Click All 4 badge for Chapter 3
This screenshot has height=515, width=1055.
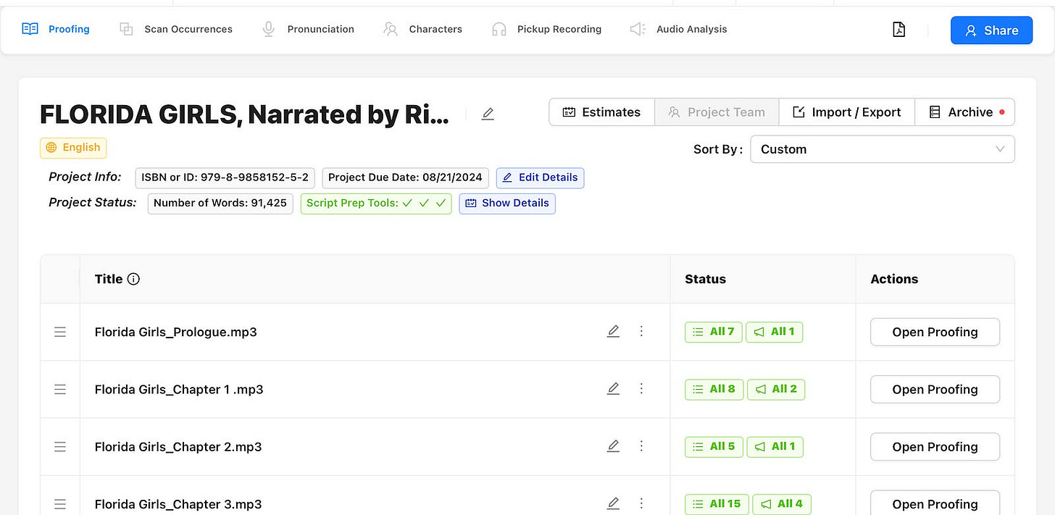click(783, 504)
